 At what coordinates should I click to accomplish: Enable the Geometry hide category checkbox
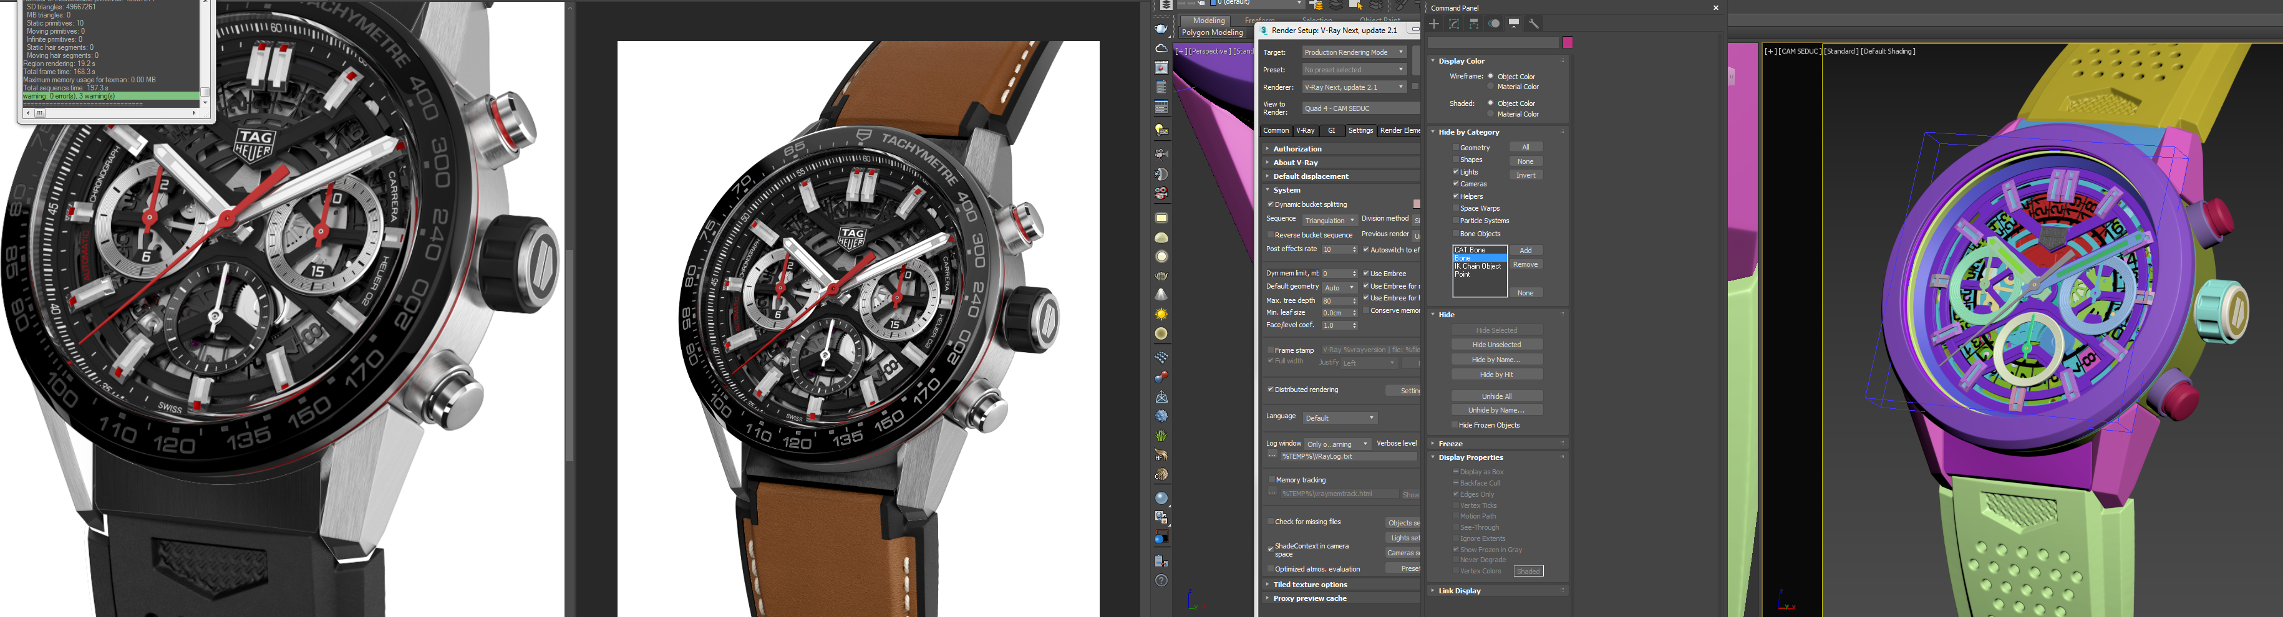(x=1455, y=148)
